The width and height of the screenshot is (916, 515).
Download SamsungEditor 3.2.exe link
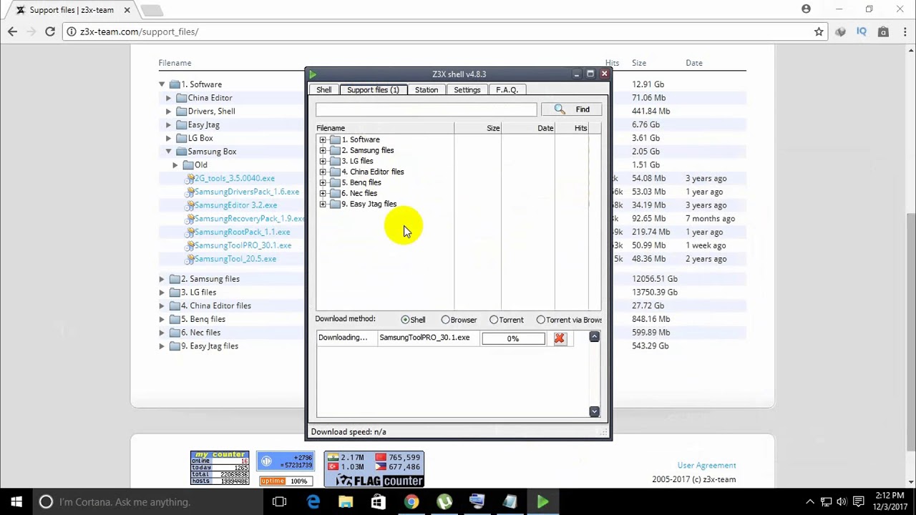(x=235, y=205)
